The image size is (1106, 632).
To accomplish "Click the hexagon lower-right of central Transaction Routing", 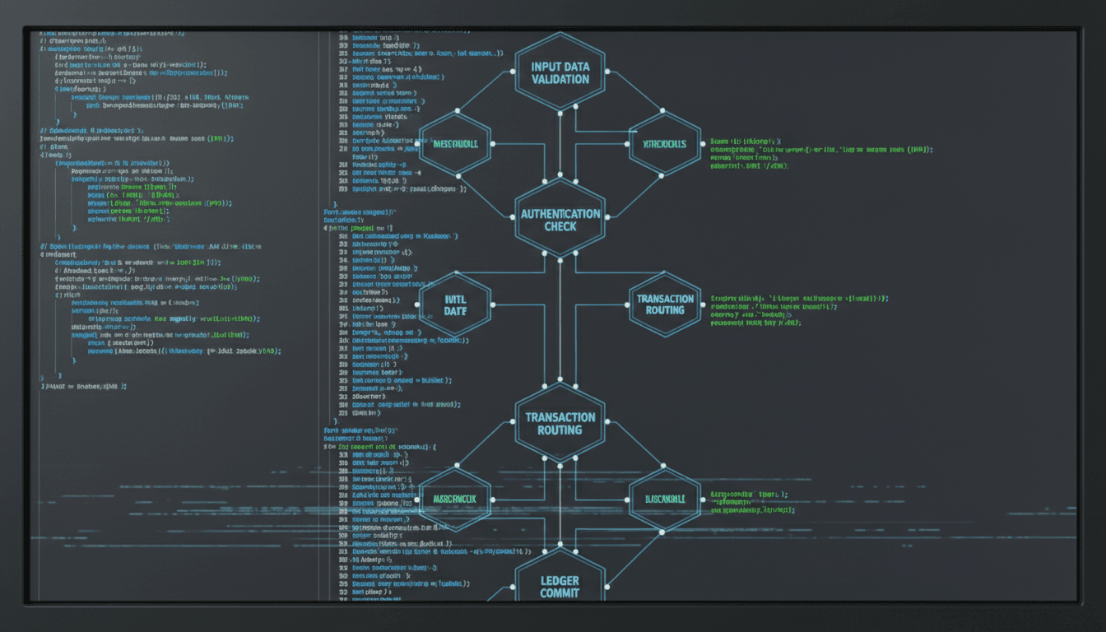I will coord(665,499).
